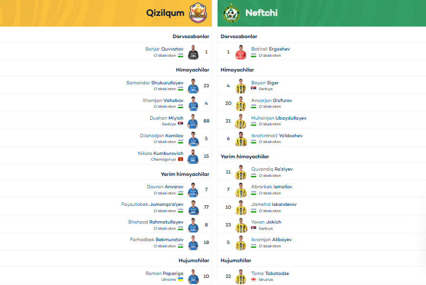Click the Ukraine flag beside Roman Papariga
The height and width of the screenshot is (285, 426).
click(180, 279)
